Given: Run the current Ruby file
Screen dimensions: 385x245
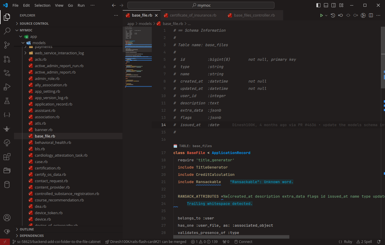Looking at the screenshot, I should click(x=321, y=15).
